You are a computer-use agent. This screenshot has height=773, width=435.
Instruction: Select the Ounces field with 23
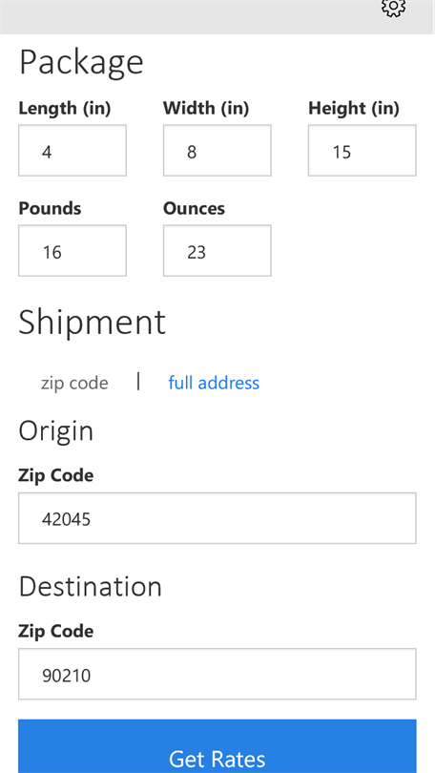217,251
